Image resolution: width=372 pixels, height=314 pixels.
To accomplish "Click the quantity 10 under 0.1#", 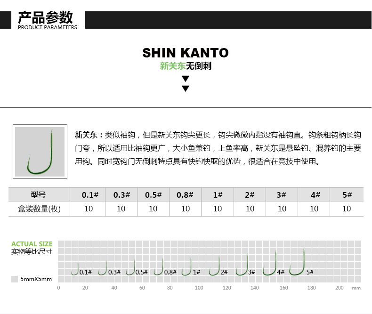I will point(89,209).
